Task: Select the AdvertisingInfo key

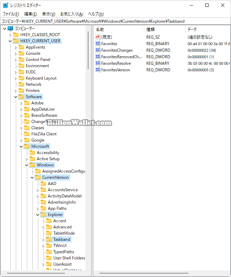Action: coord(62,202)
